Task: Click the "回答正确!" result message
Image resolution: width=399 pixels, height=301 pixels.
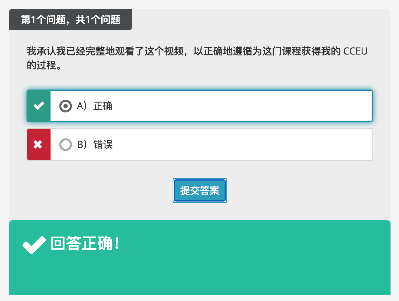Action: [x=85, y=244]
